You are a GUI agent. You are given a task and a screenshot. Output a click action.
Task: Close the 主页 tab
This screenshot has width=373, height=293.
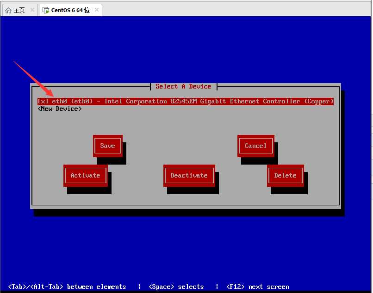[x=32, y=10]
